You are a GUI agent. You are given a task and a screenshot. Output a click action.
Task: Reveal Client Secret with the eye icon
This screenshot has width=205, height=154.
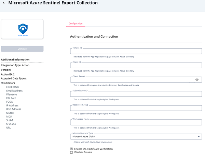click(197, 80)
